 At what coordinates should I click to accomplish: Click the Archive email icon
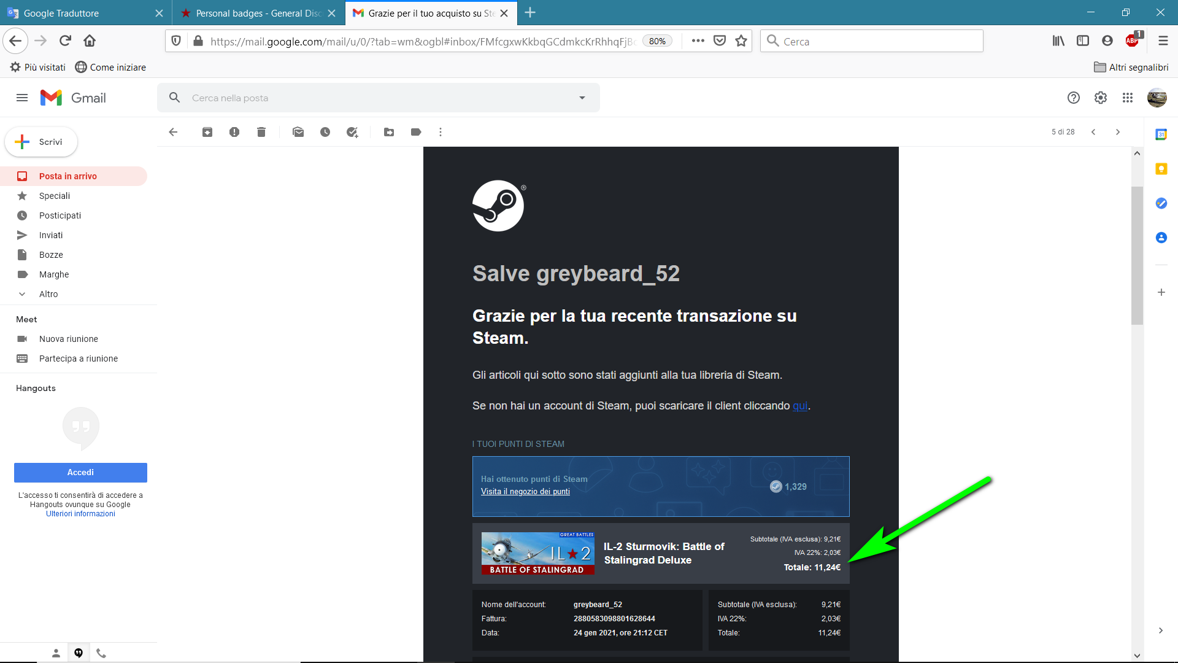207,132
